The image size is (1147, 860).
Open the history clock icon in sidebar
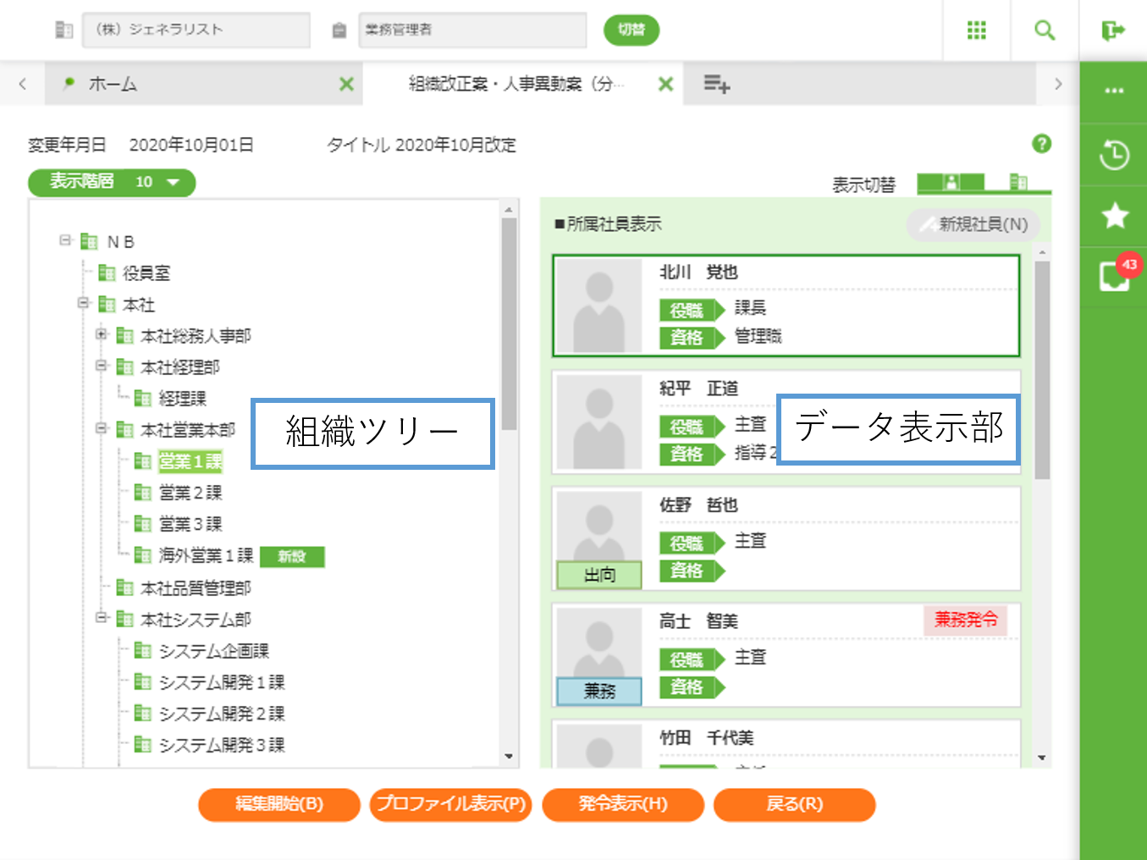[x=1114, y=155]
